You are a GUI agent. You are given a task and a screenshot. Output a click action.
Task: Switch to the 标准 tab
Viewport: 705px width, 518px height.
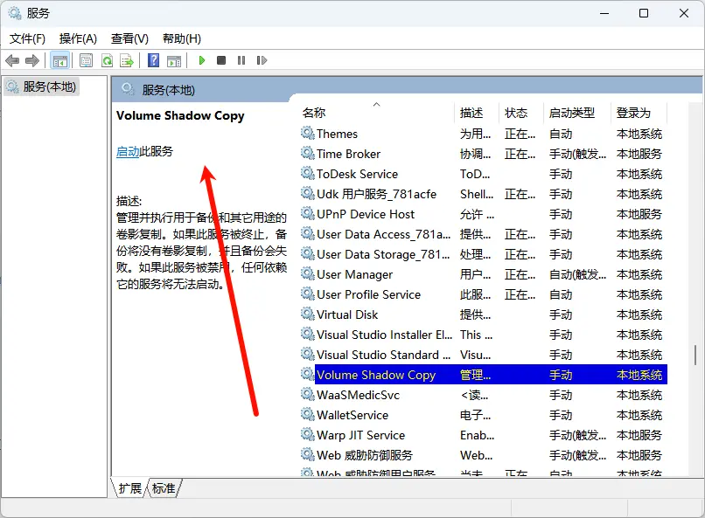164,488
